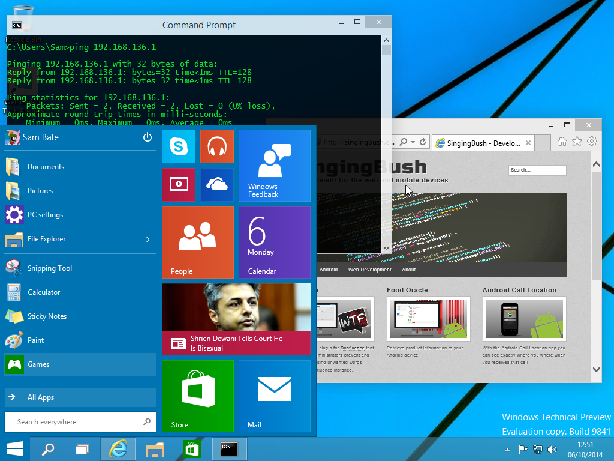Close the SingingBush tab
Screen dimensions: 614x461
click(x=528, y=143)
